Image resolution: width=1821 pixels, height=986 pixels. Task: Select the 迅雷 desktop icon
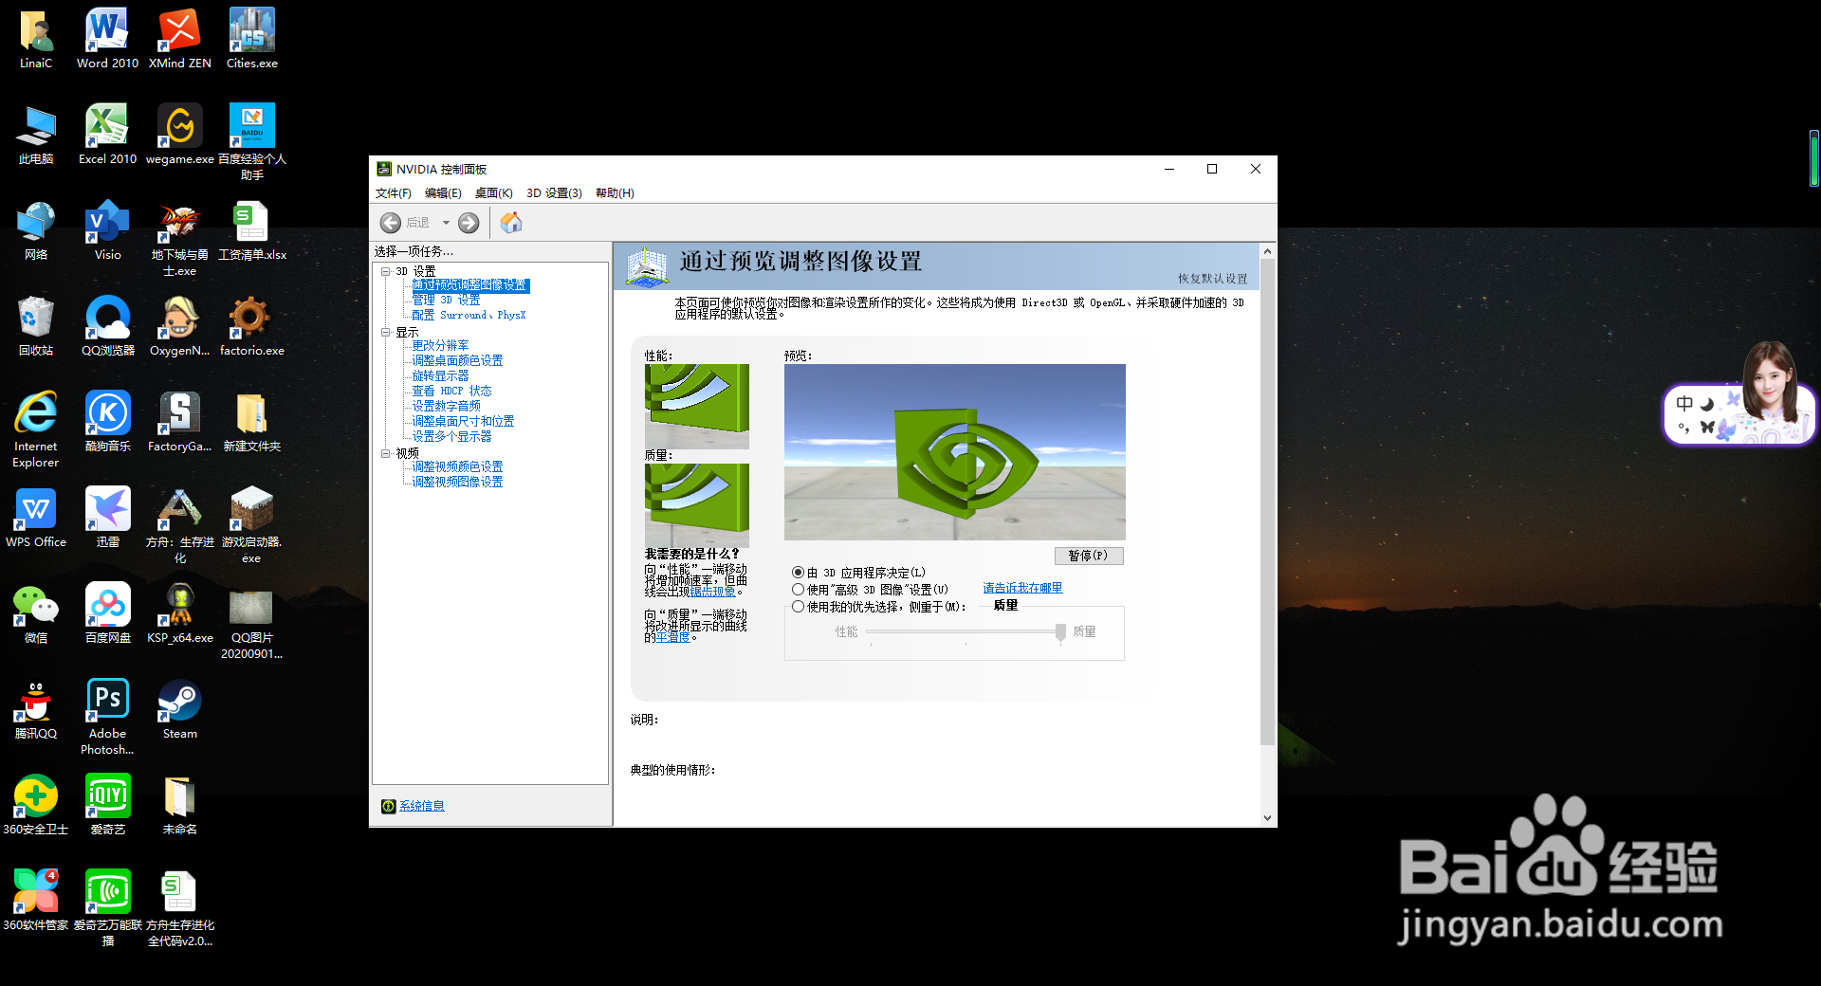point(107,518)
